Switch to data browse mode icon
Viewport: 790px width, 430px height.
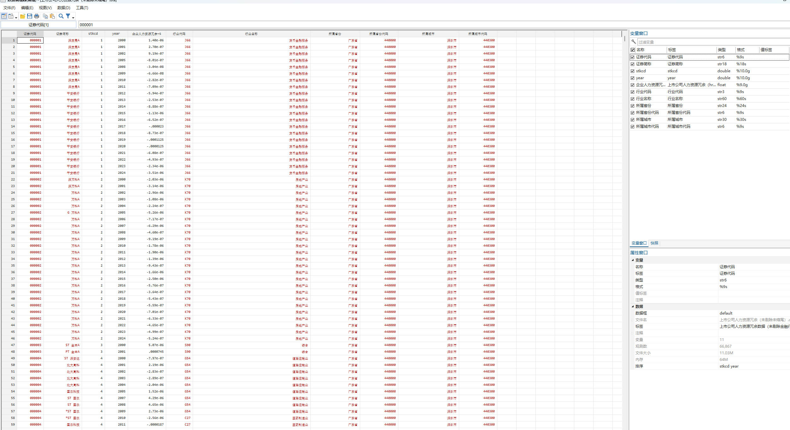[11, 16]
